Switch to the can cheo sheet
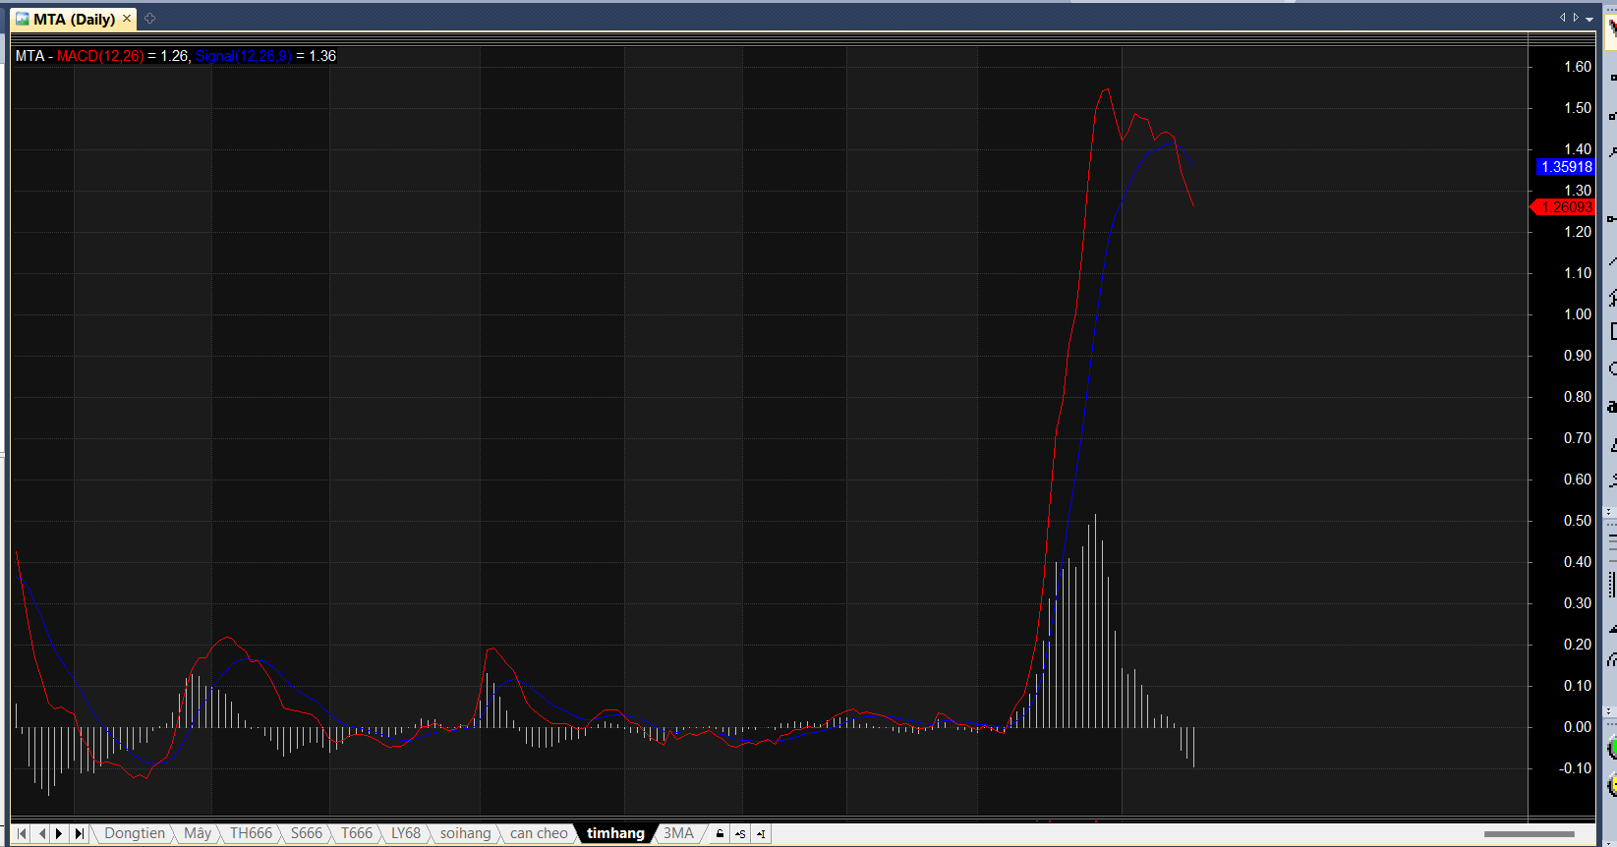The image size is (1617, 847). pos(539,833)
